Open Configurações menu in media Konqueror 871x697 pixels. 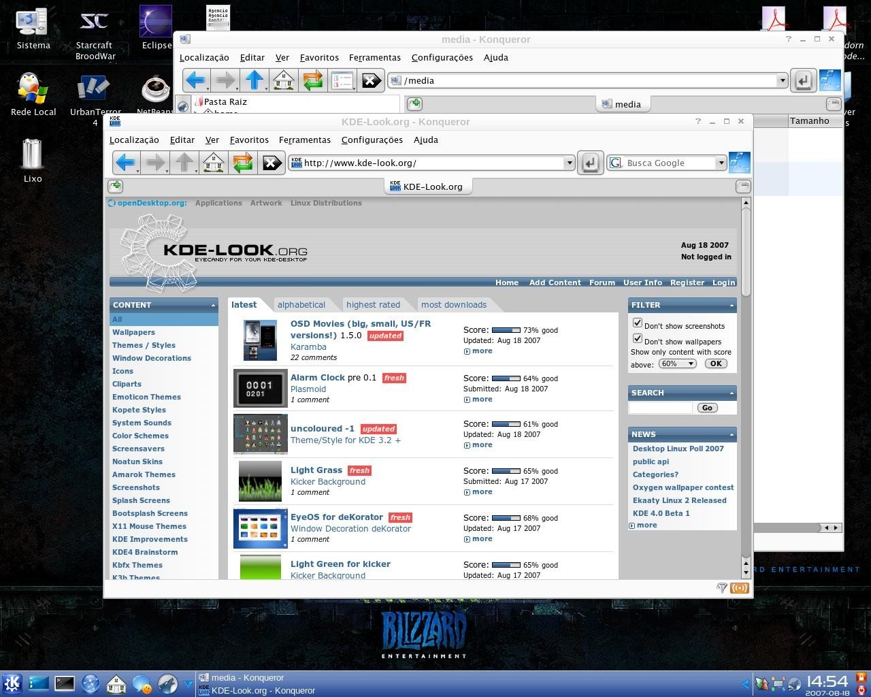click(442, 57)
